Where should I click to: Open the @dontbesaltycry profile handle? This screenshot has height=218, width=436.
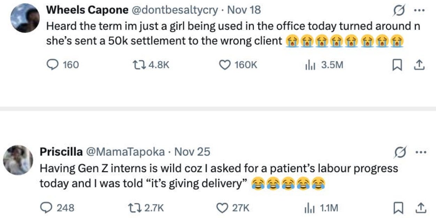coord(174,10)
